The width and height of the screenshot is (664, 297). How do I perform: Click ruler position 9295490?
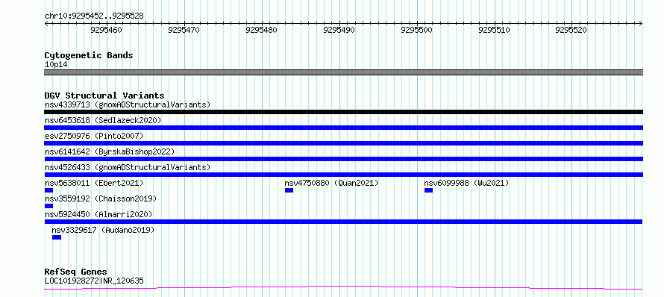pos(339,30)
